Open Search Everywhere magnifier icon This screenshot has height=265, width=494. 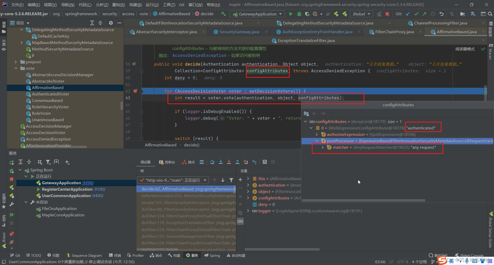[490, 14]
